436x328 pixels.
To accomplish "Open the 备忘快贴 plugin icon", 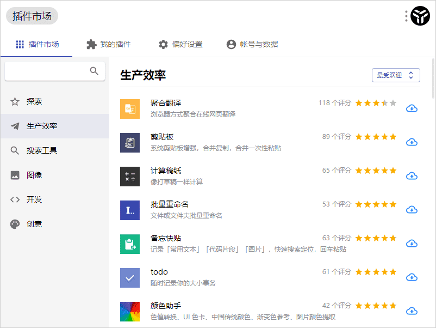I will [130, 244].
